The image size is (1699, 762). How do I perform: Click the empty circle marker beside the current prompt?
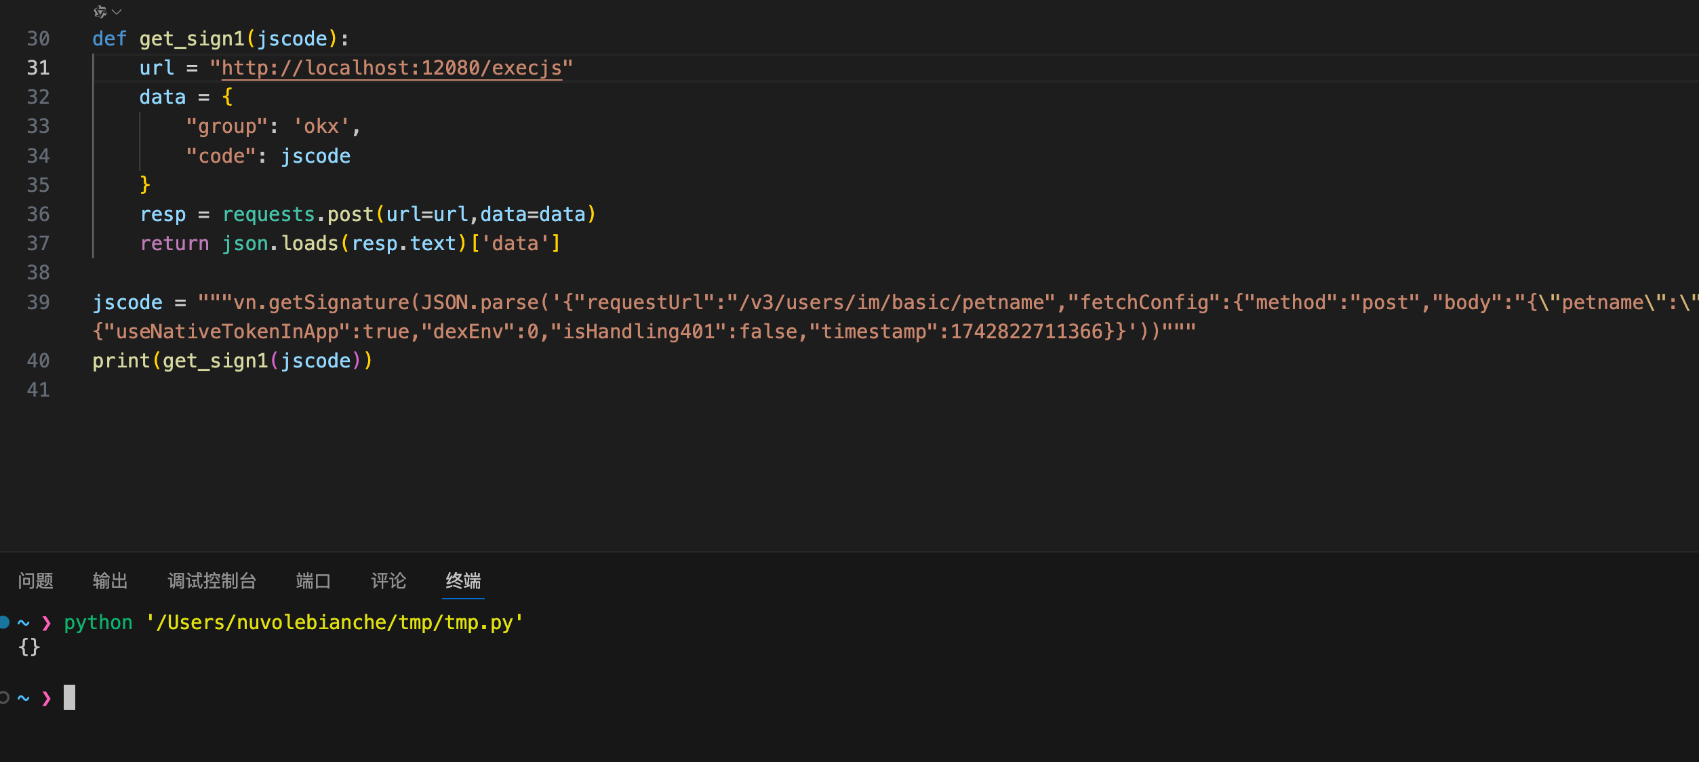[4, 697]
